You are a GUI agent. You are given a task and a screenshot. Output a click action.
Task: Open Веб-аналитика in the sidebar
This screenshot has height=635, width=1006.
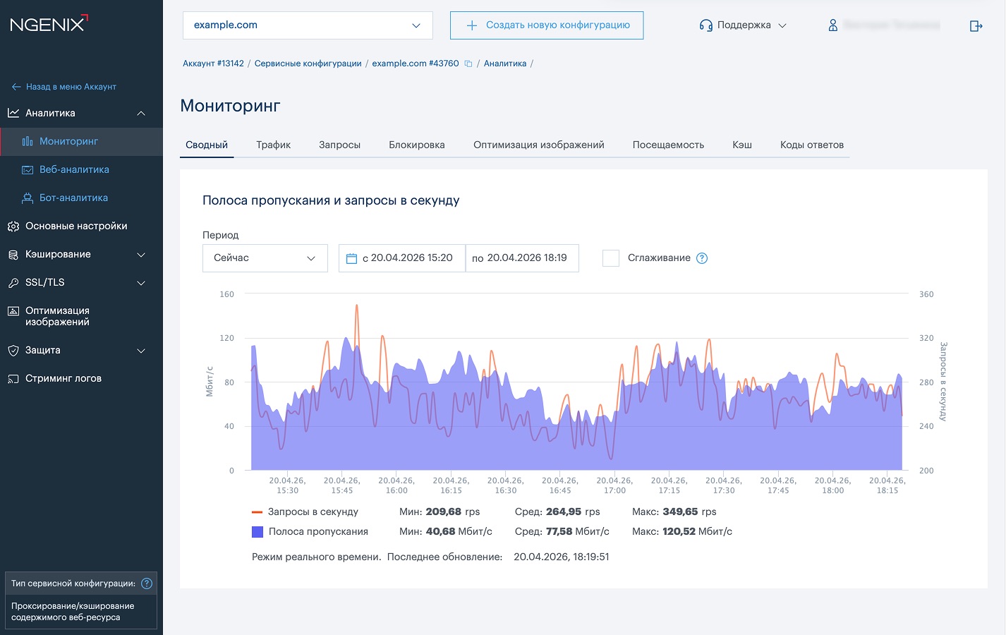pos(74,169)
